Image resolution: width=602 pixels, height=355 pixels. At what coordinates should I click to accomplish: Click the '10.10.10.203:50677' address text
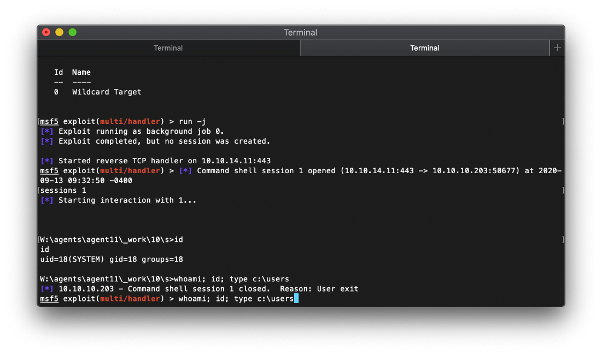tap(474, 170)
